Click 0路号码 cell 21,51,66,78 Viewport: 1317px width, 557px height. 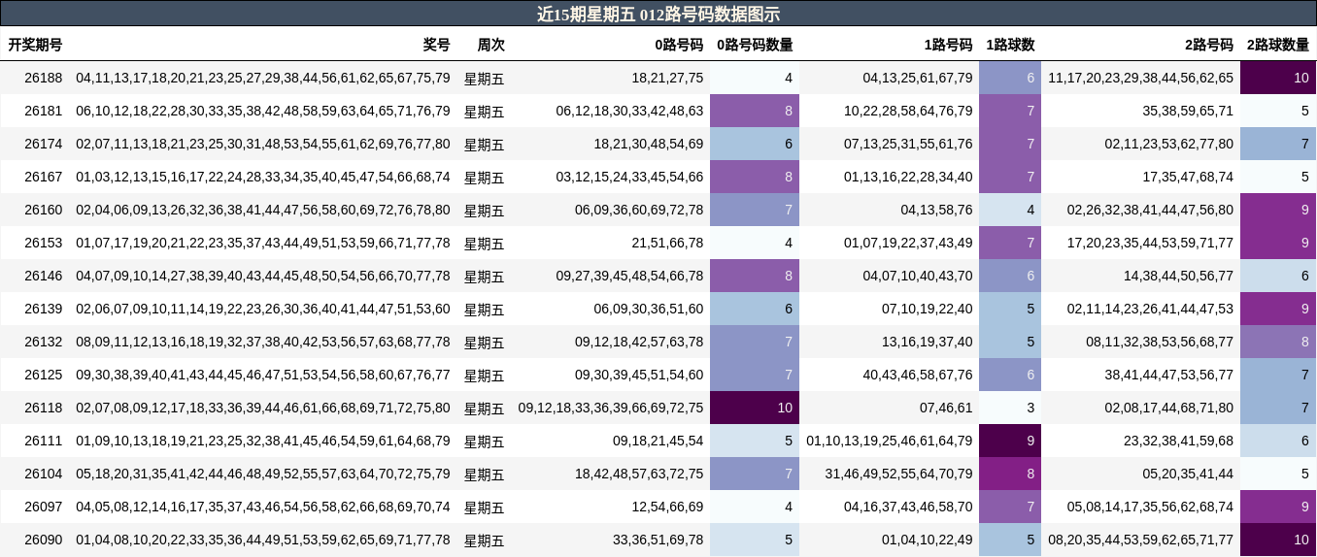(x=667, y=243)
